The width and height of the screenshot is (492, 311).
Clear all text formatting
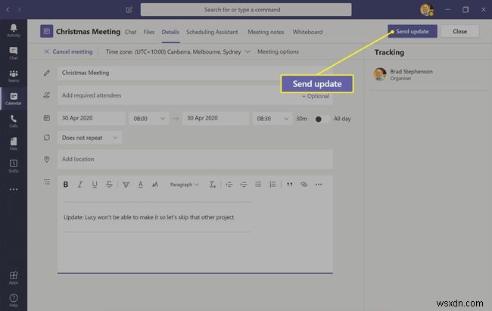[213, 185]
